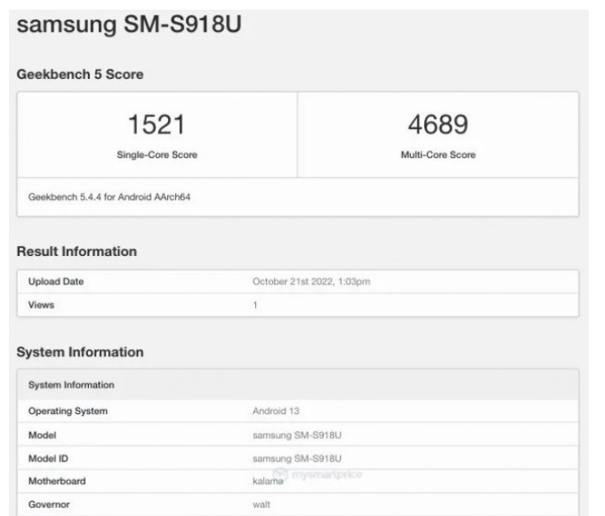The height and width of the screenshot is (516, 605).
Task: Click the Geekbench 5.4.4 for Android AArch64 text
Action: [x=109, y=197]
